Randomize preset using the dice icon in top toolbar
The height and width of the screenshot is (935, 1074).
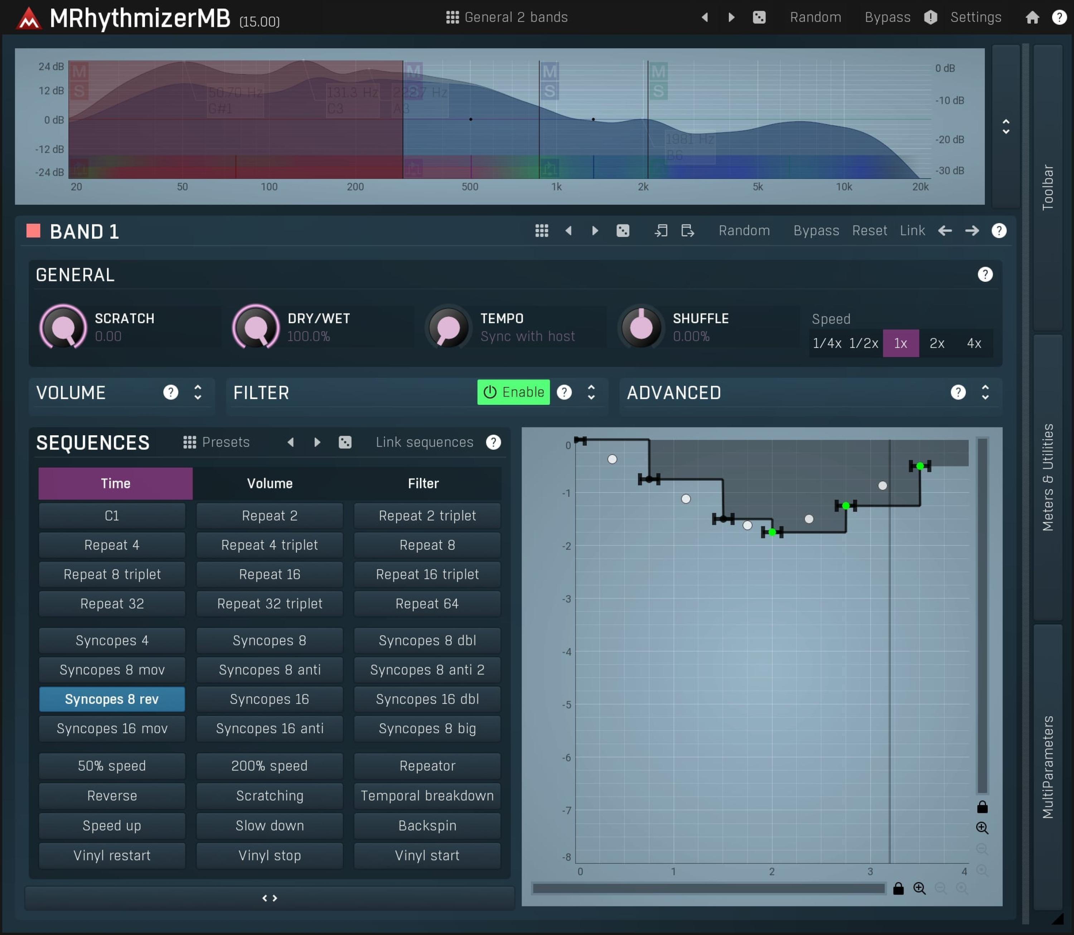click(x=759, y=17)
